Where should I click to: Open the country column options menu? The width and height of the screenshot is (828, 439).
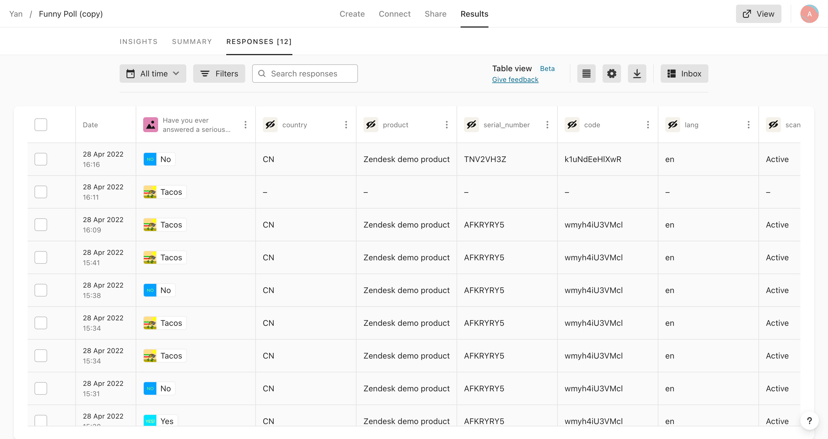(x=346, y=125)
